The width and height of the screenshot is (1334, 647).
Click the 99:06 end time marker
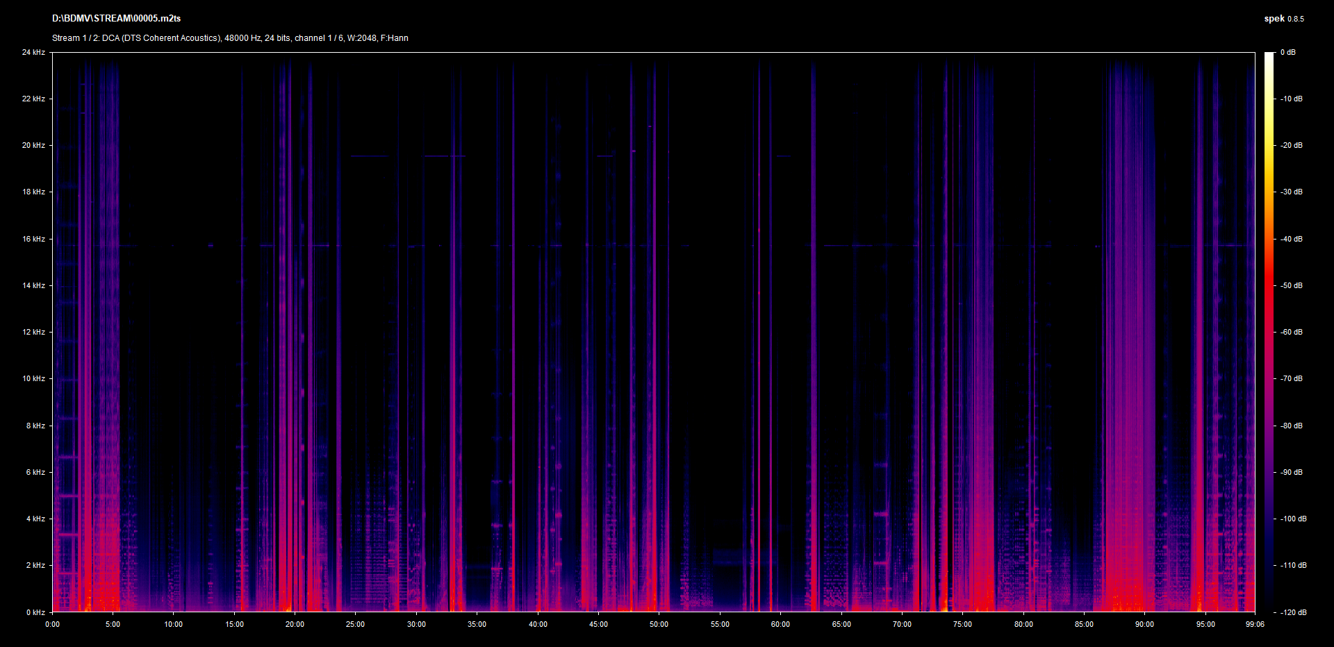[1255, 625]
